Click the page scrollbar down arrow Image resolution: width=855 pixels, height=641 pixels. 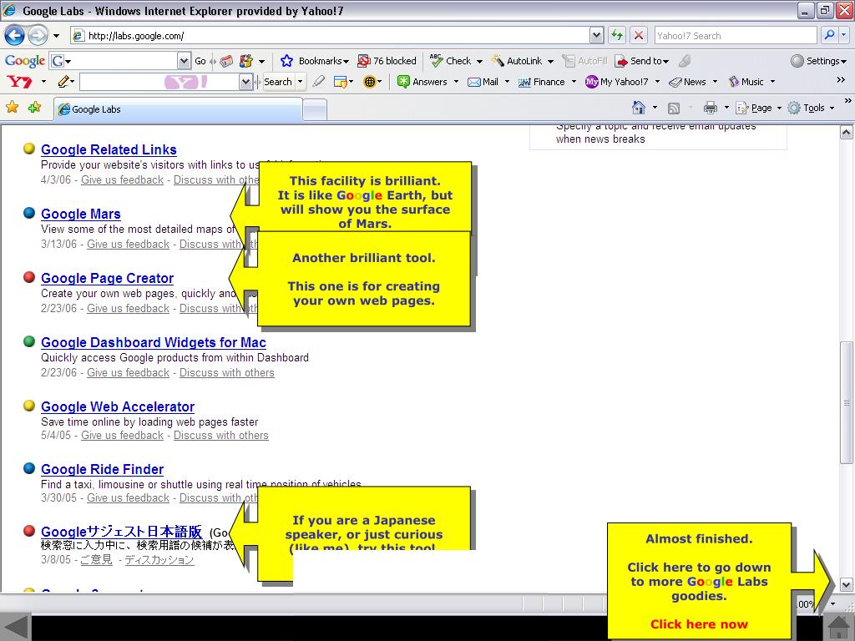click(x=846, y=585)
